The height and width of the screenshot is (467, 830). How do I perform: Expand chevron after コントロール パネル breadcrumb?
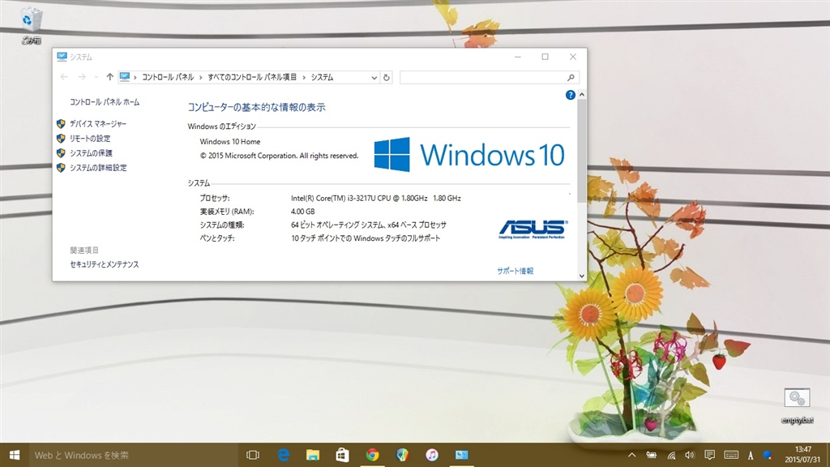201,77
